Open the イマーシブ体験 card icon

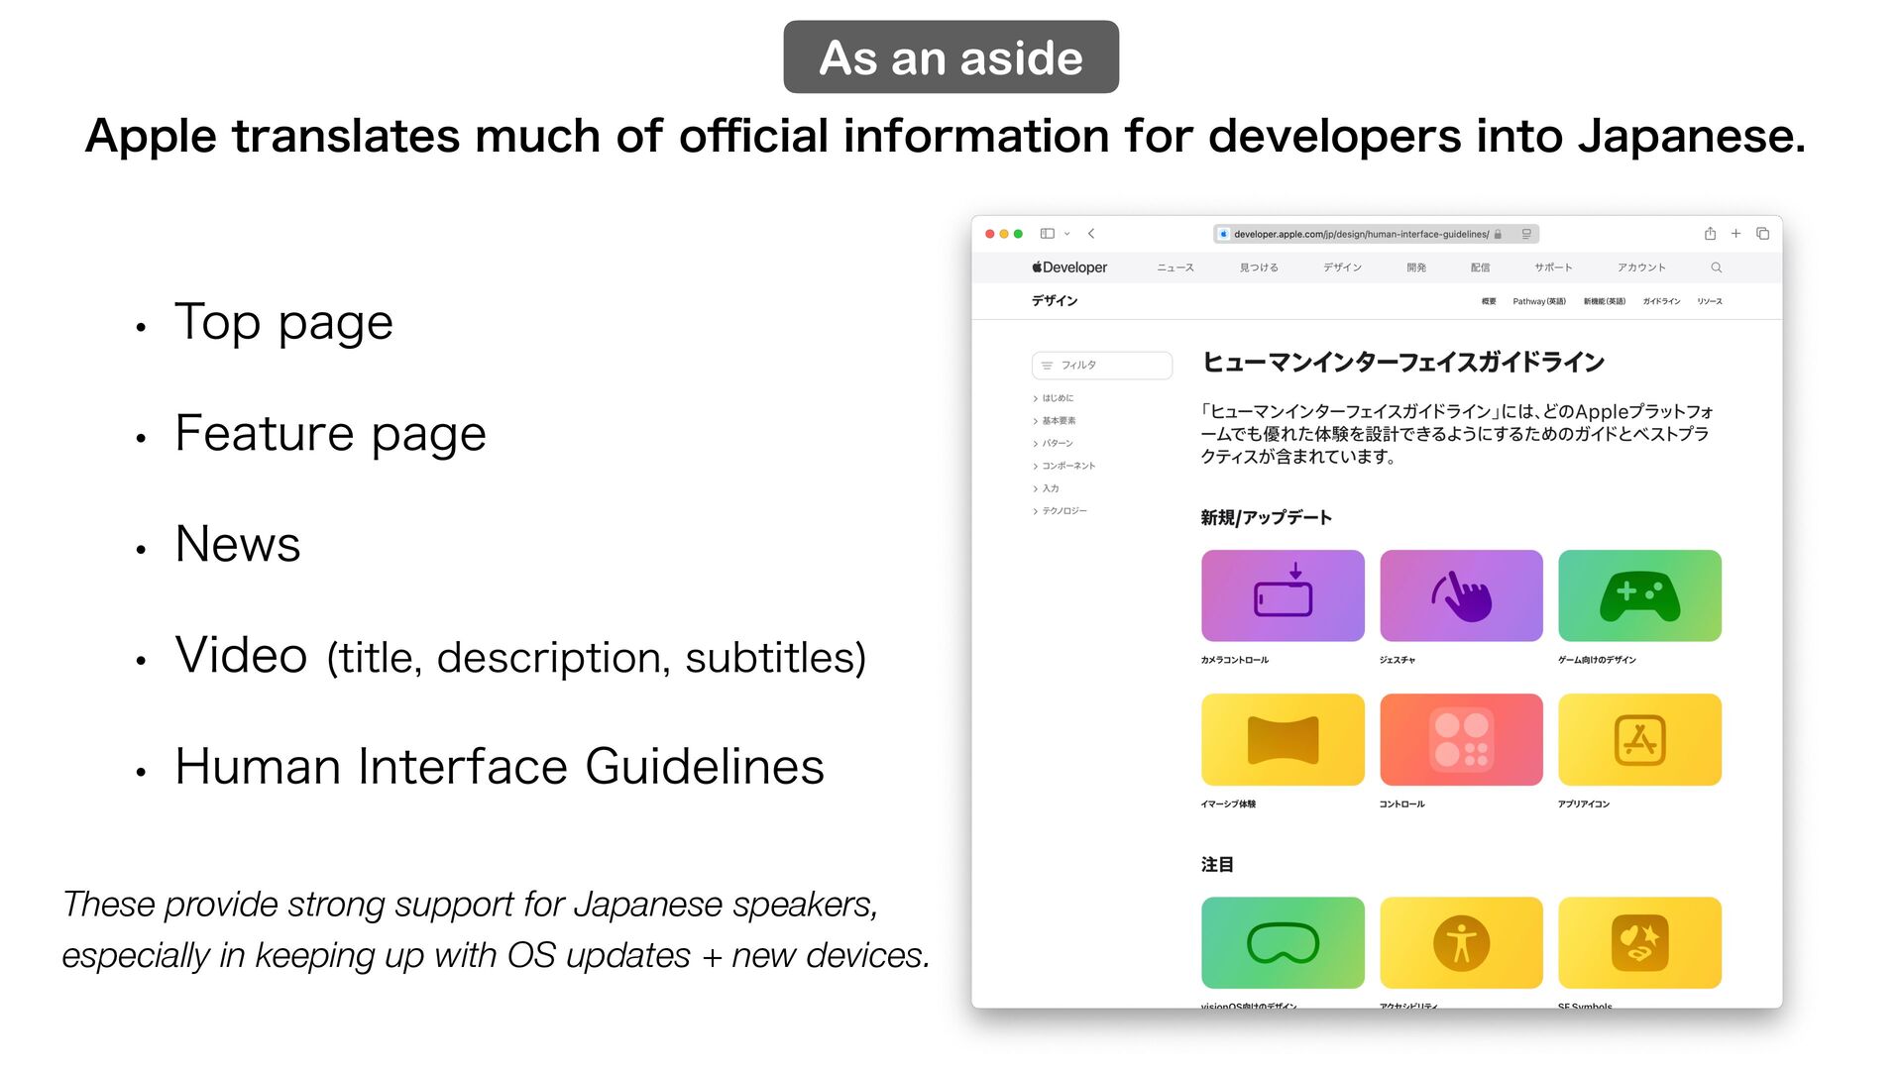(1283, 740)
